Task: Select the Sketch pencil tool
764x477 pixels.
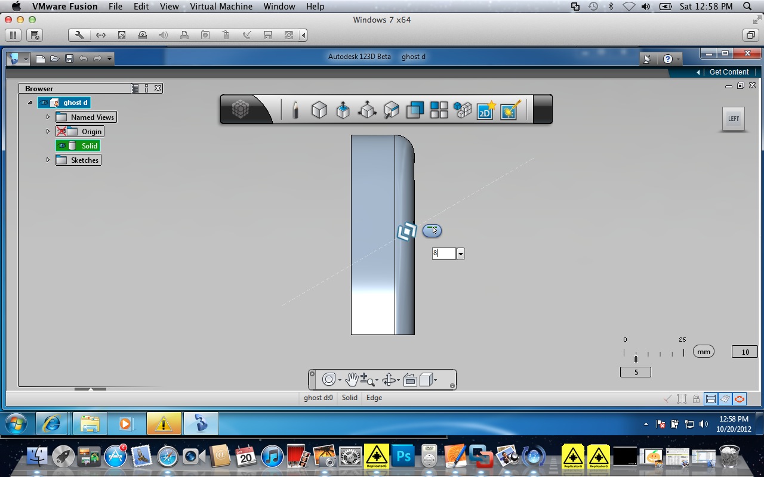Action: click(295, 110)
